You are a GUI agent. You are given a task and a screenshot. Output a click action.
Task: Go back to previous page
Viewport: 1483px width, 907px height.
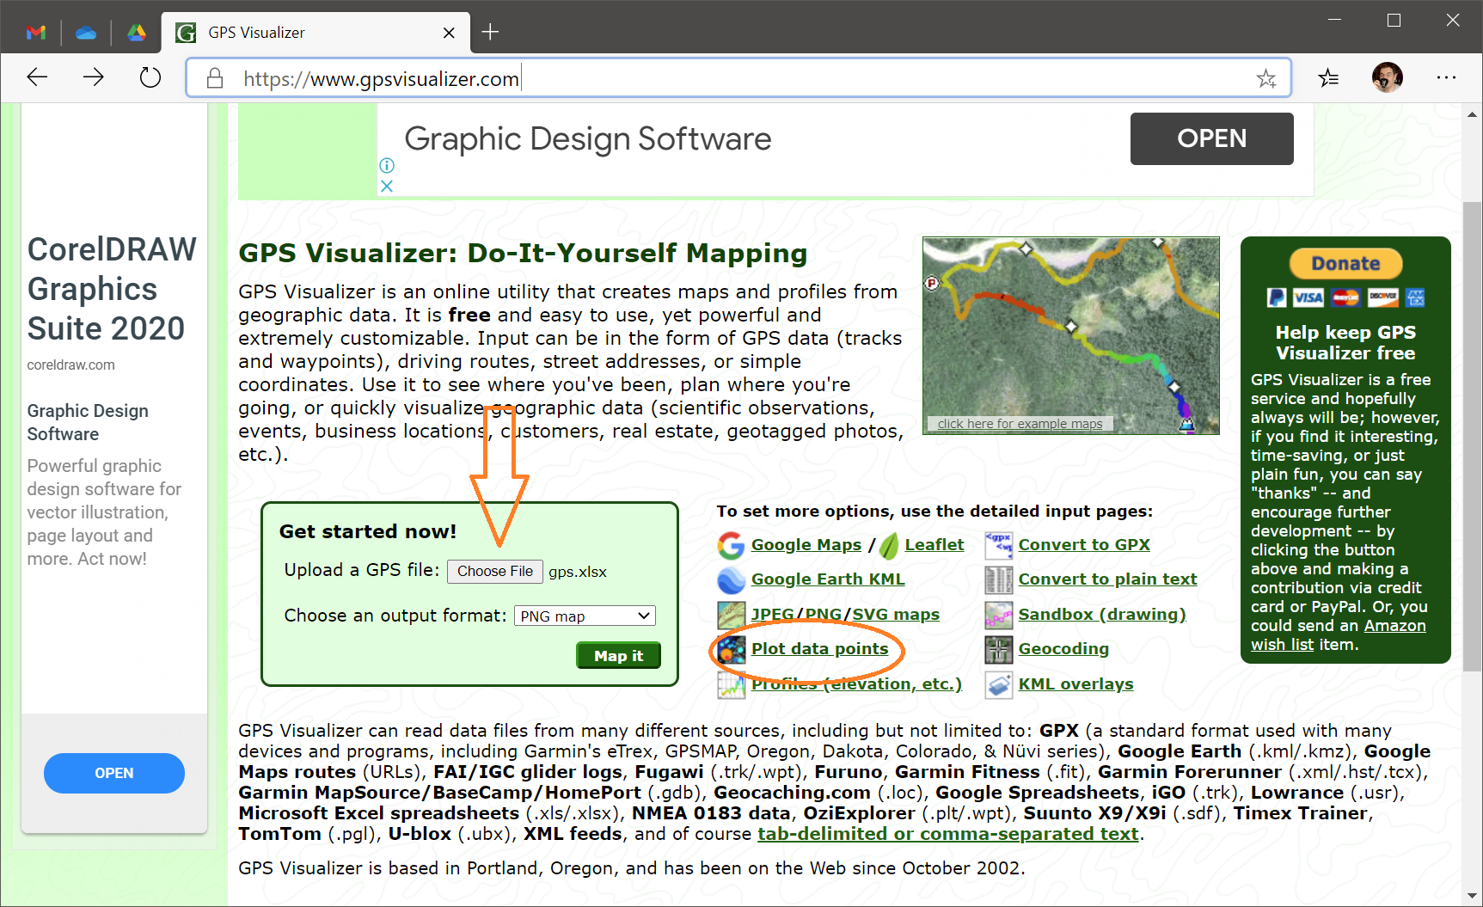coord(37,78)
